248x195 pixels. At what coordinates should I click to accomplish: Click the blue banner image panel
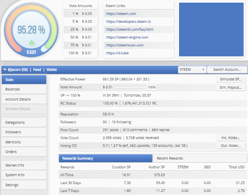point(211,29)
